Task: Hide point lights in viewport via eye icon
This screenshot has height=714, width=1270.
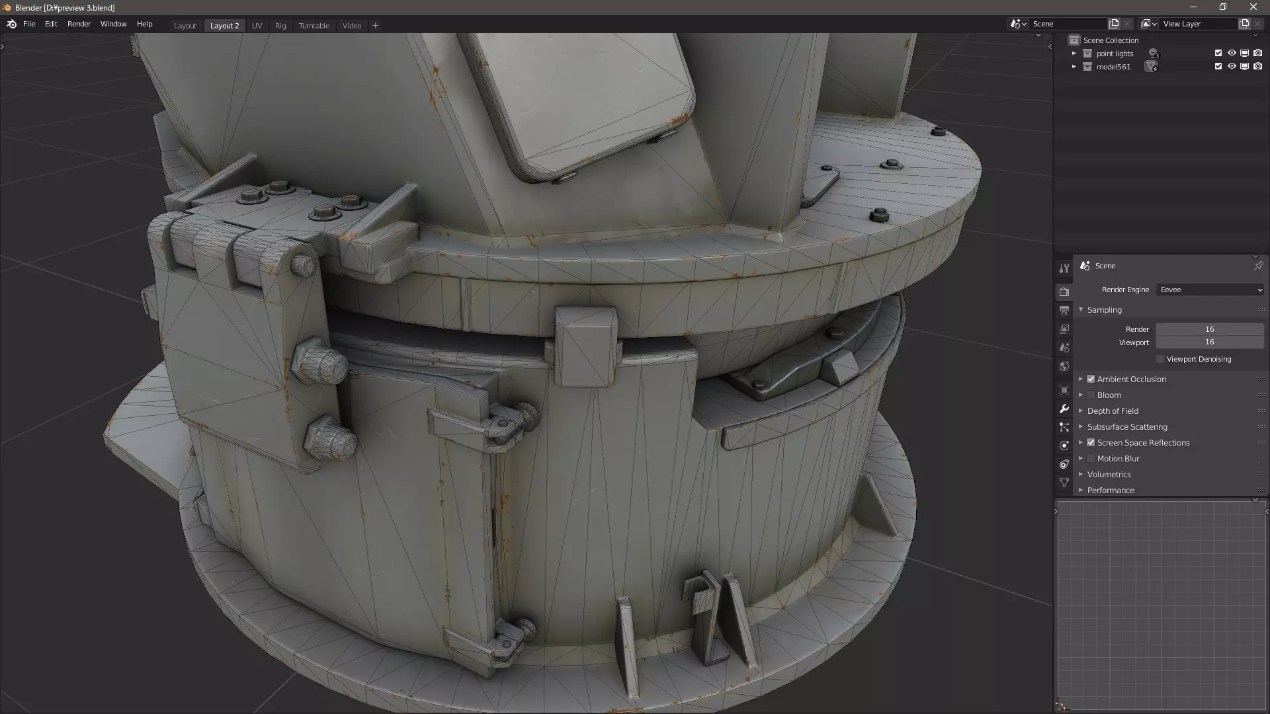Action: point(1232,53)
